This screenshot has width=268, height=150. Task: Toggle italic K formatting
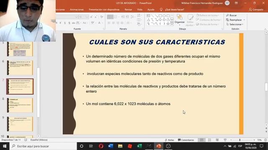tap(60, 23)
